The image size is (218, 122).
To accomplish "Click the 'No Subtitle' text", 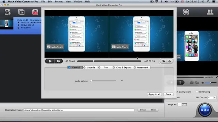I will (26, 28).
